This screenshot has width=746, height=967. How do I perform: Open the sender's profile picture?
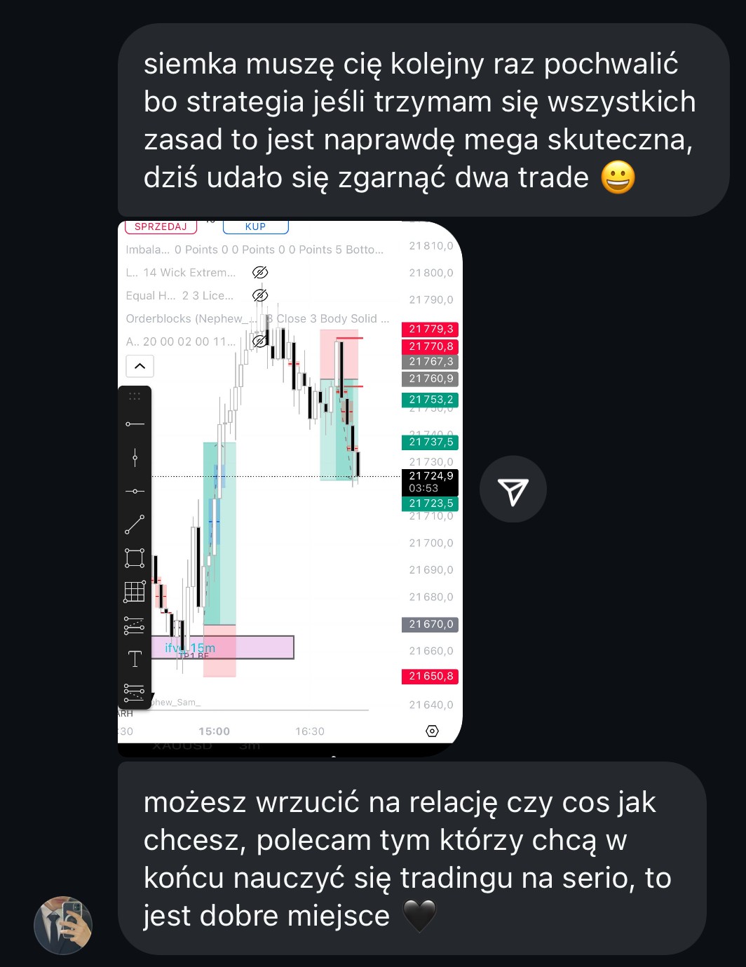[x=63, y=925]
